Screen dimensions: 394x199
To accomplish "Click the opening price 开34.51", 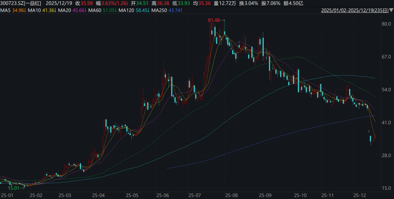I will [139, 4].
